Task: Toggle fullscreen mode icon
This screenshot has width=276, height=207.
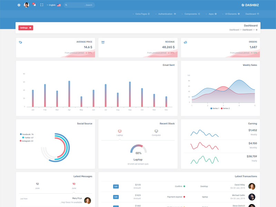Action: (42, 5)
